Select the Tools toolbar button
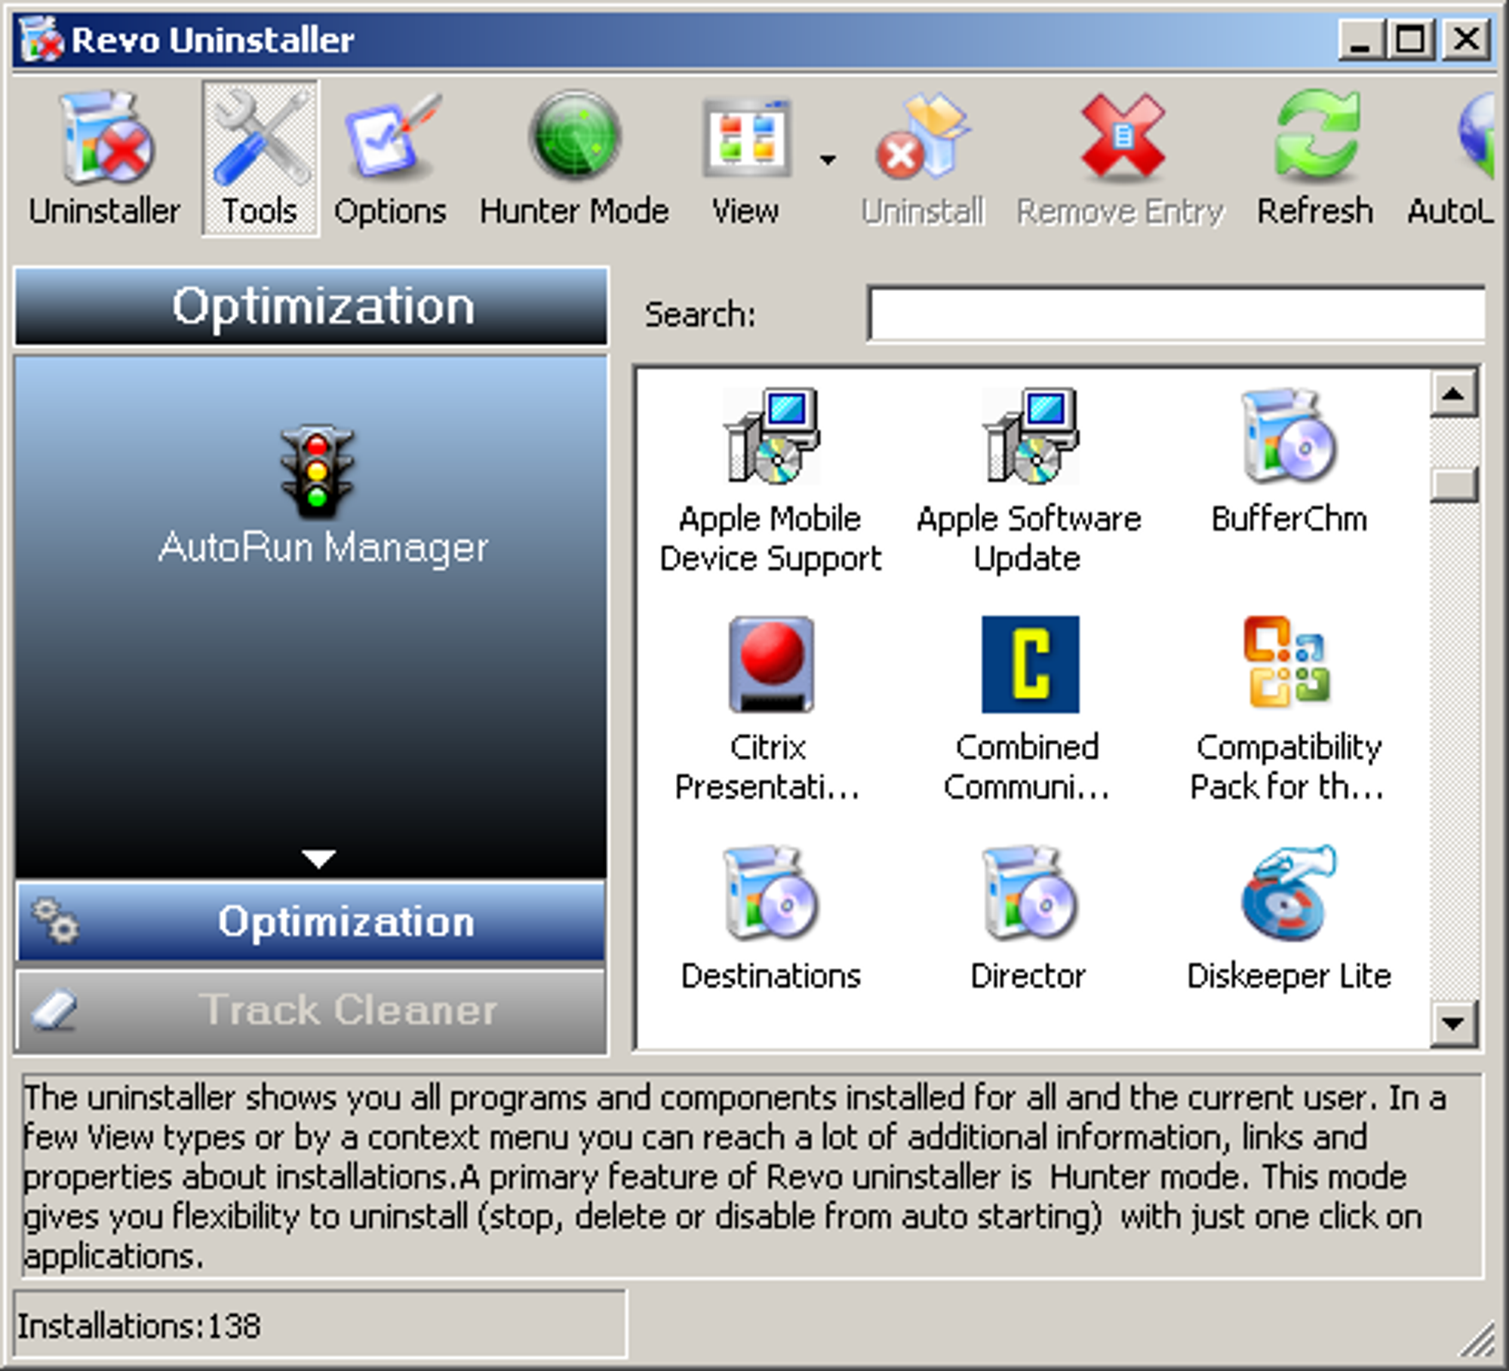The image size is (1509, 1371). point(260,160)
